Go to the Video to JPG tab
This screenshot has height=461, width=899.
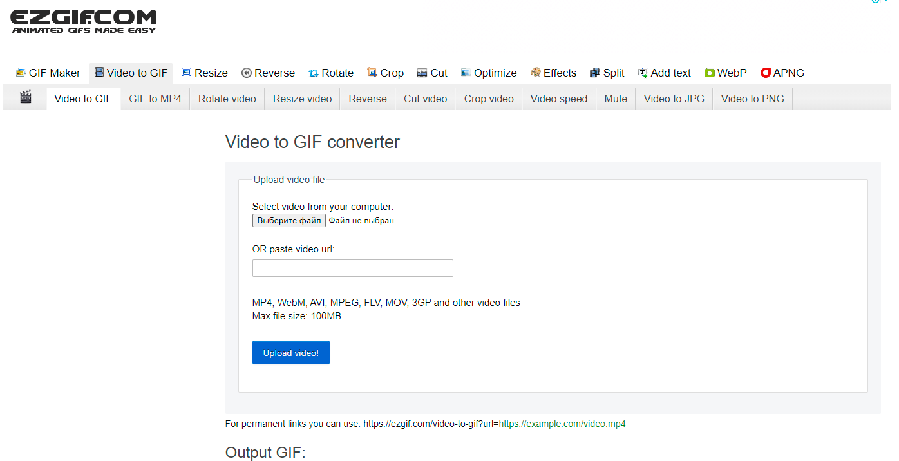[x=674, y=99]
